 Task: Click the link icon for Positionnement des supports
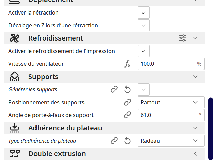[127, 102]
